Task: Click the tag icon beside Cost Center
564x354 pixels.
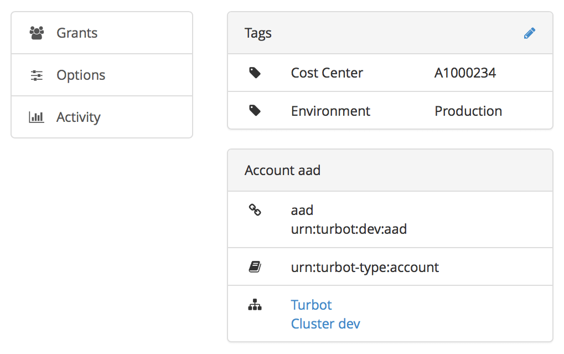Action: point(255,73)
